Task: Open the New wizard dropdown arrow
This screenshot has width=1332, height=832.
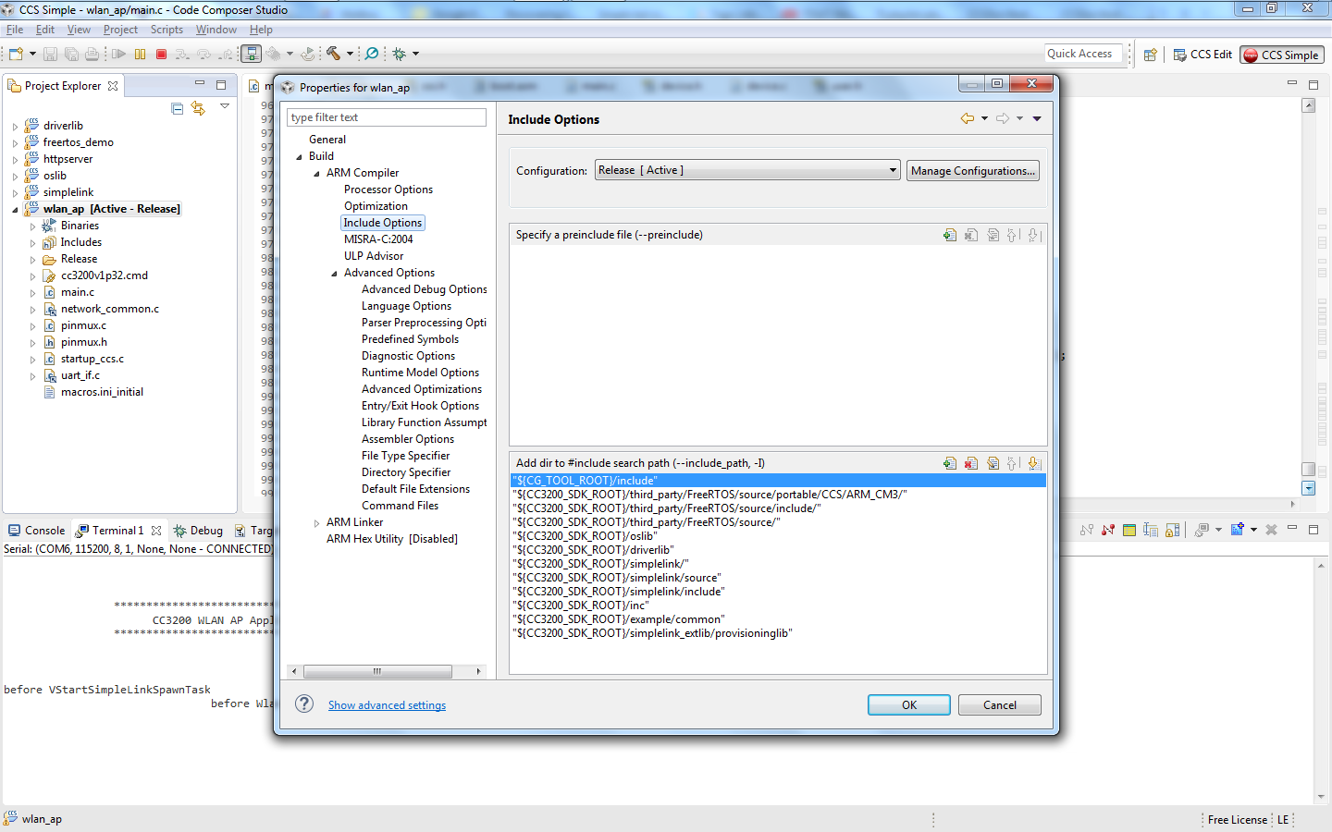Action: pyautogui.click(x=32, y=55)
